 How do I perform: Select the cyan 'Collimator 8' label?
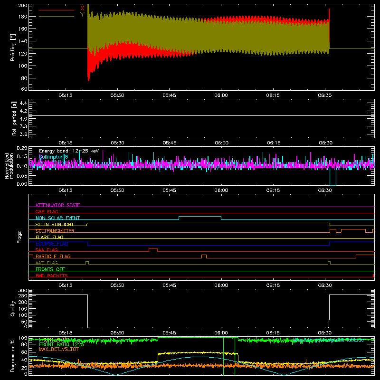[x=54, y=157]
